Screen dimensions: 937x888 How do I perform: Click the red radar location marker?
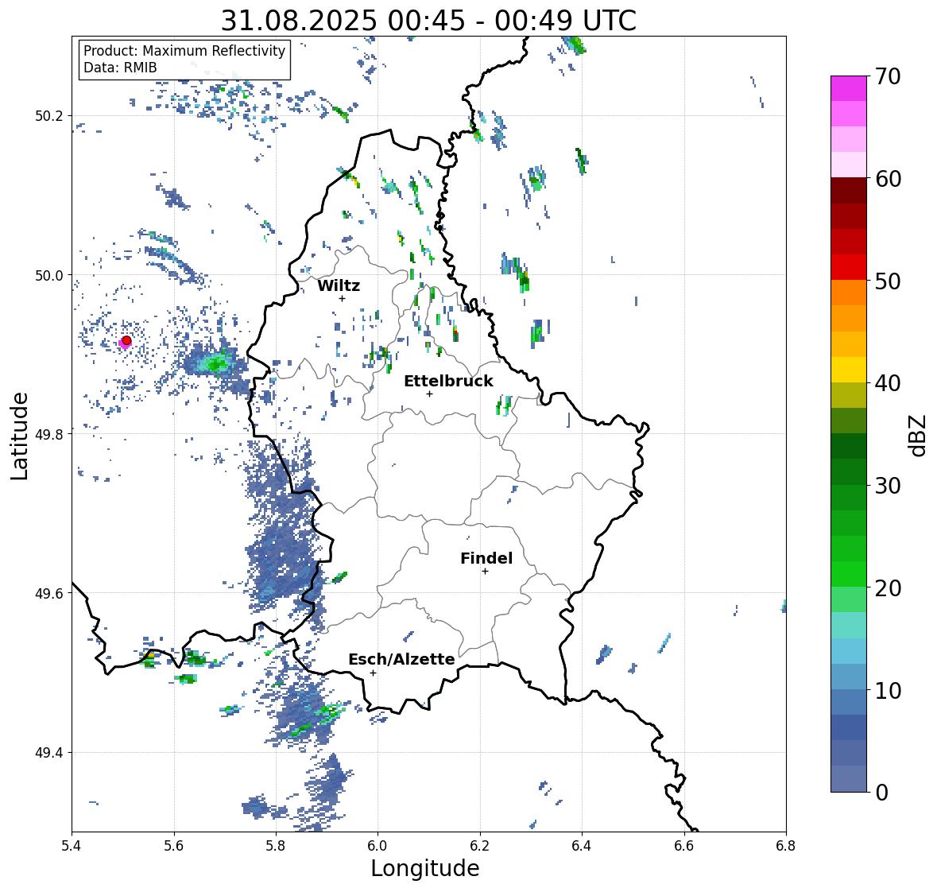pos(126,340)
